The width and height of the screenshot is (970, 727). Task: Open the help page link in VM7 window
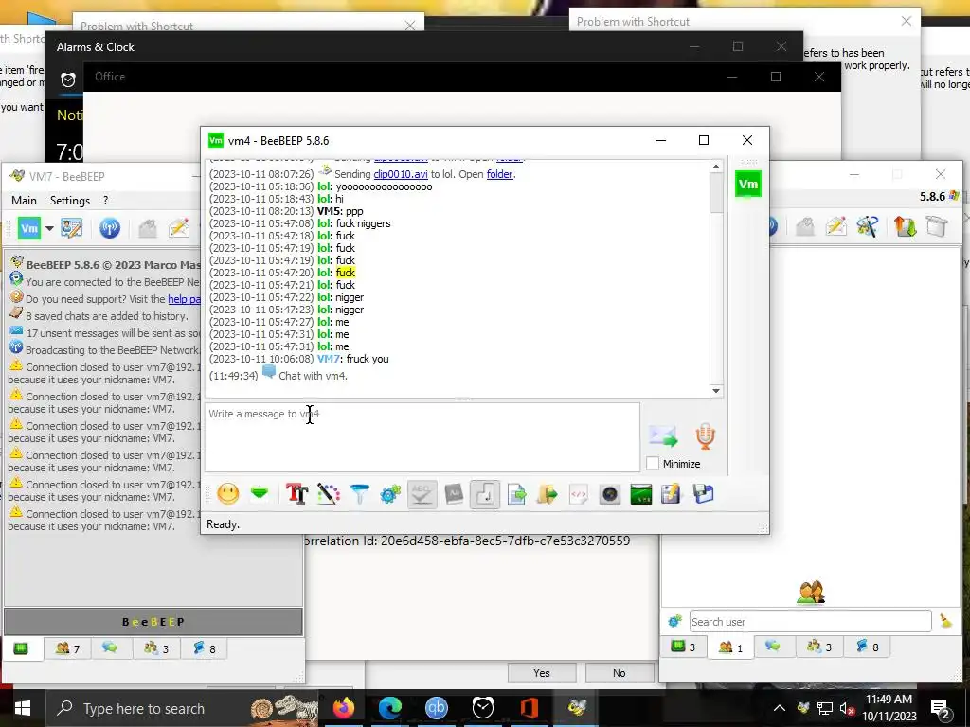click(185, 299)
